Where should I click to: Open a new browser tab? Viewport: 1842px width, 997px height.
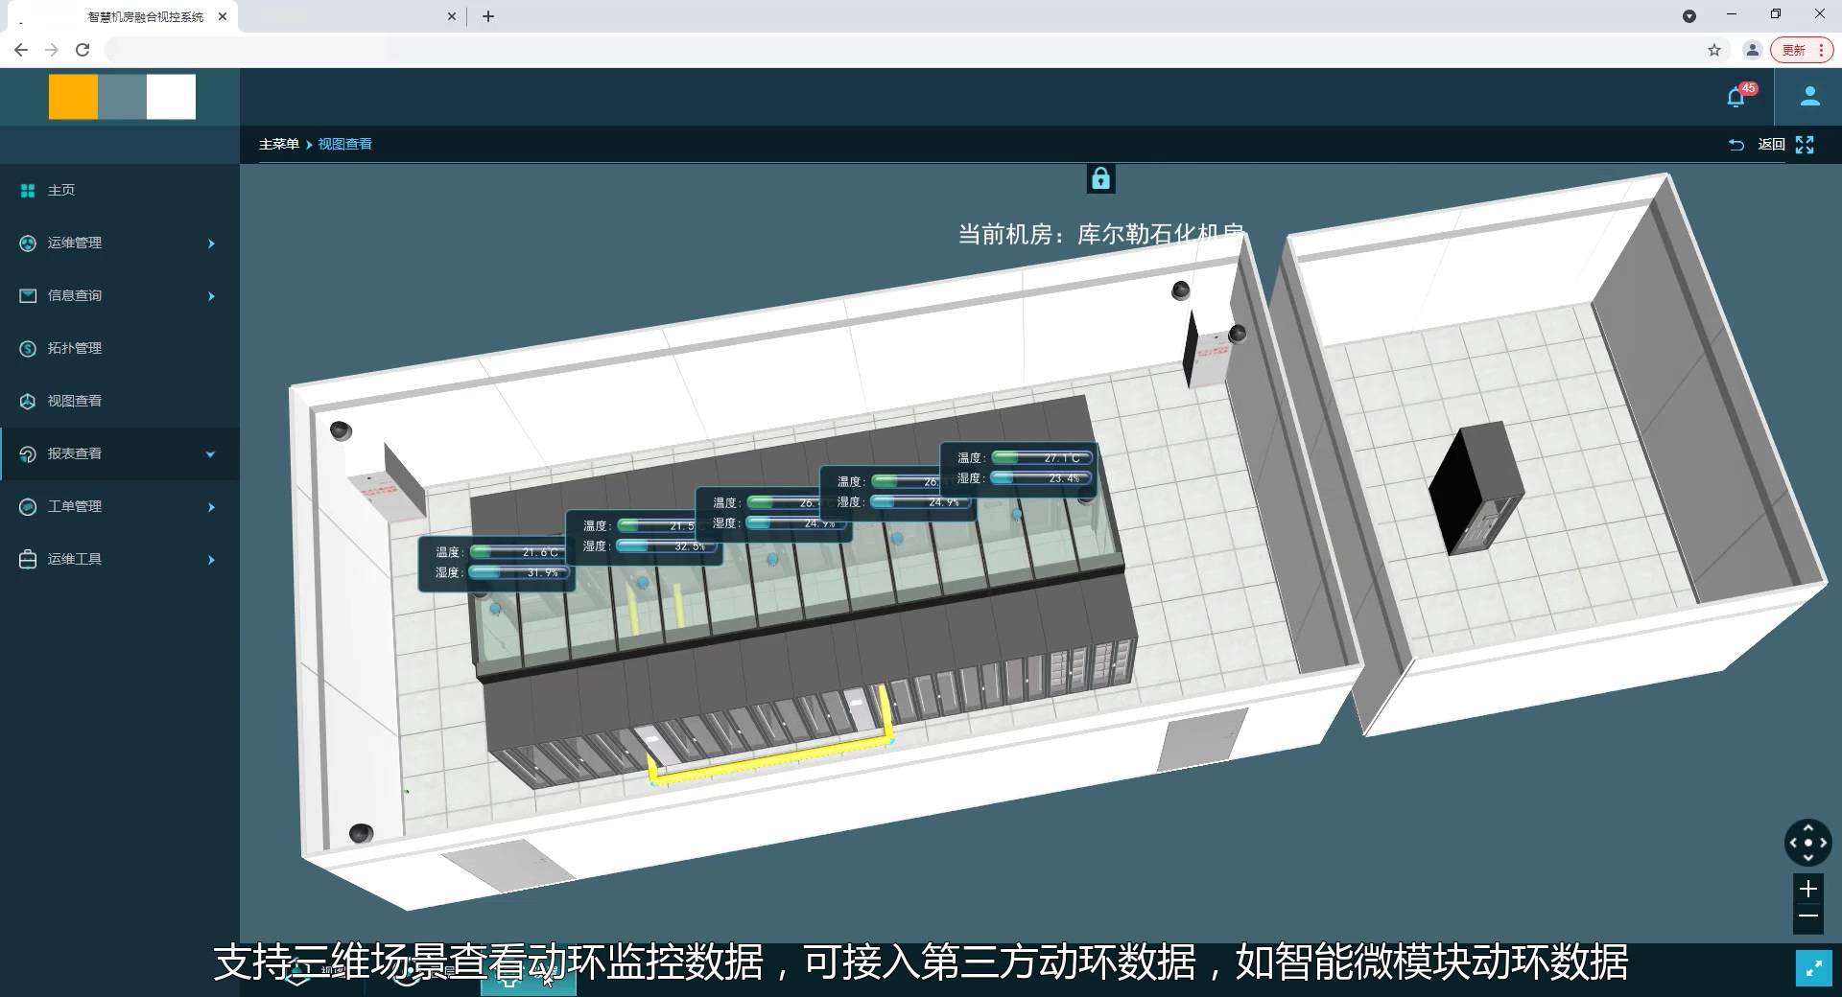tap(488, 16)
